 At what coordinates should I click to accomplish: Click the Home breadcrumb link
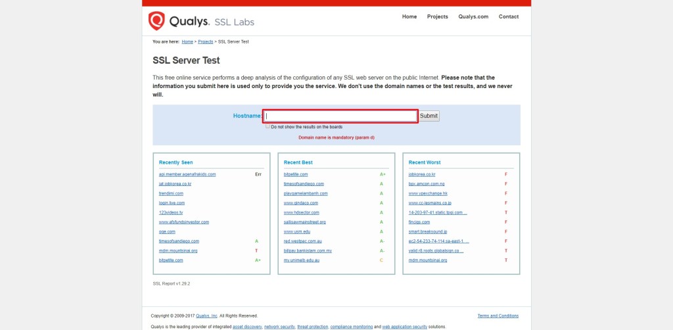[x=187, y=41]
